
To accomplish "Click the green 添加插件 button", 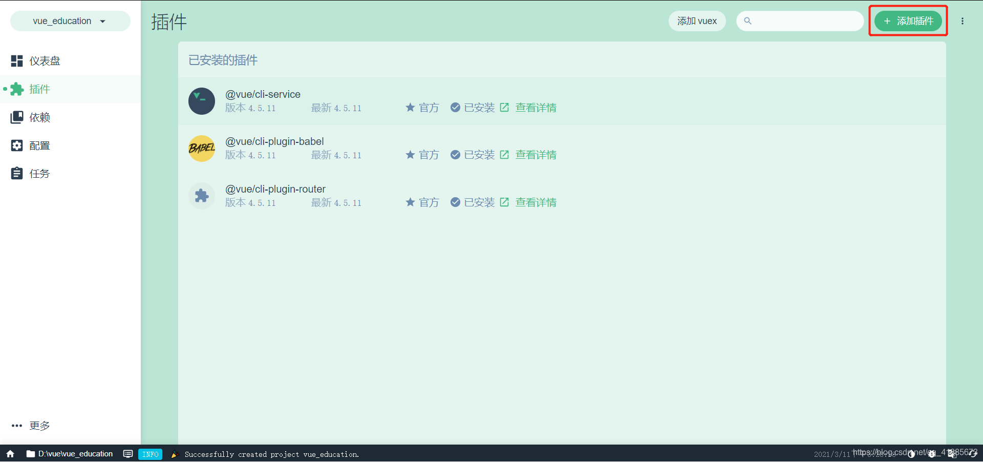I will coord(908,21).
